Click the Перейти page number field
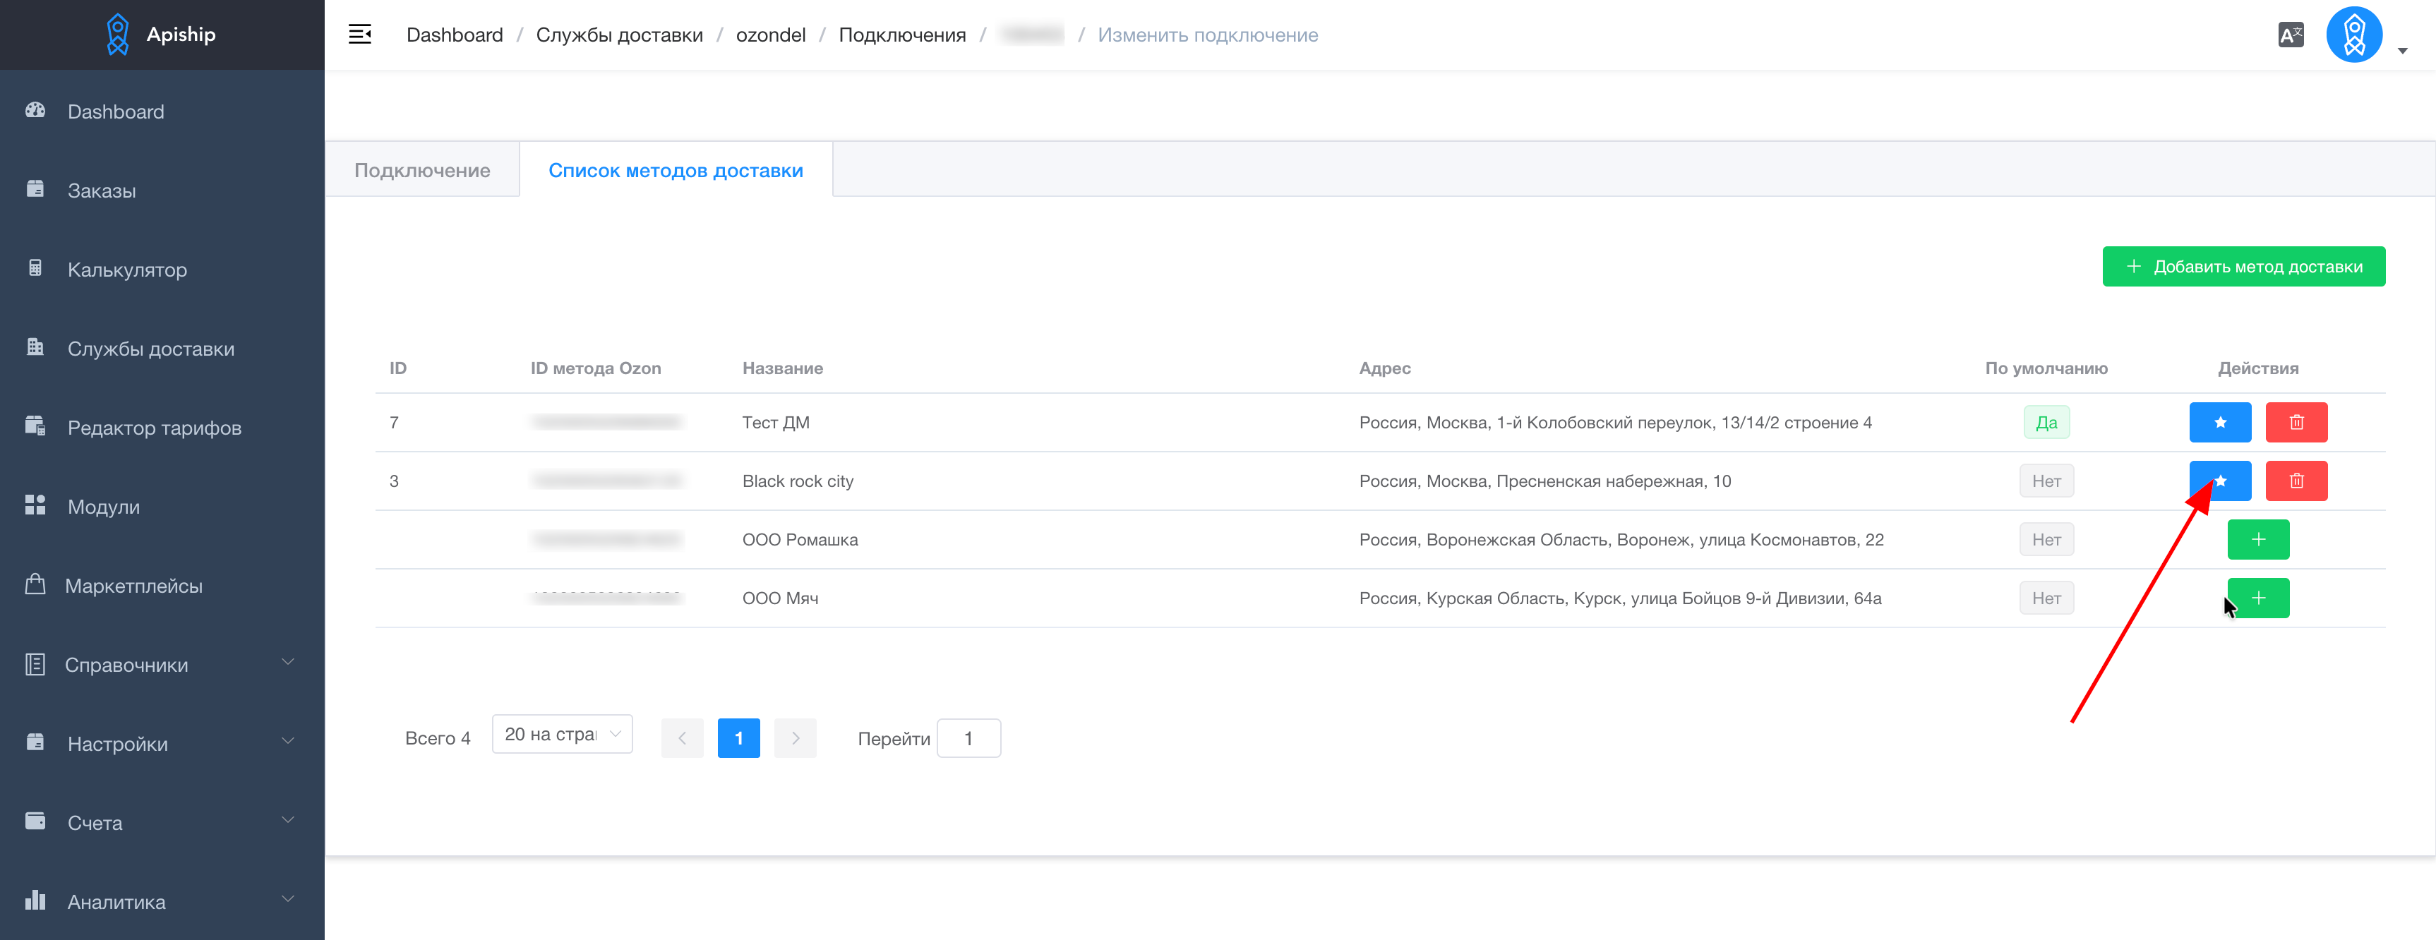Screen dimensions: 2436x940 click(968, 740)
